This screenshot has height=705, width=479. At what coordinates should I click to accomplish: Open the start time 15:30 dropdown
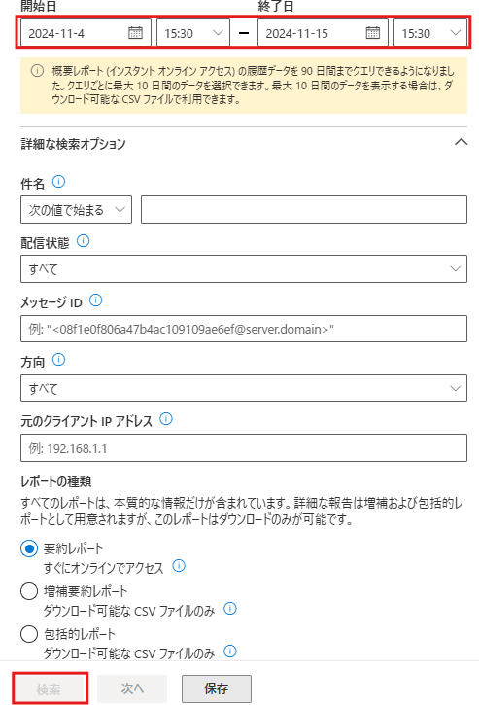click(x=193, y=33)
